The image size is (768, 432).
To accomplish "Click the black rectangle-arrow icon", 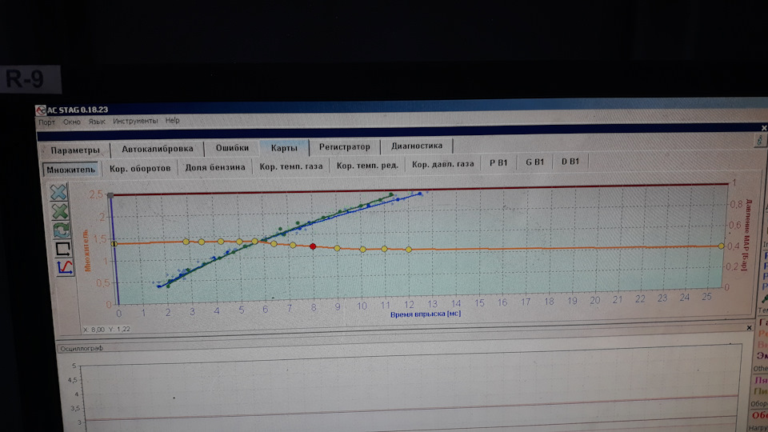I will 63,249.
